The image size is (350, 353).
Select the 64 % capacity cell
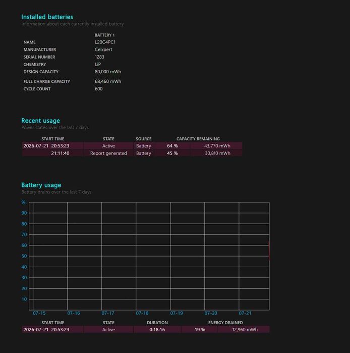pyautogui.click(x=172, y=146)
